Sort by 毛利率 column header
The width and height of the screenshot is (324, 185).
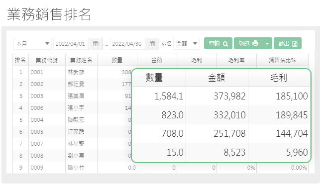click(x=236, y=60)
